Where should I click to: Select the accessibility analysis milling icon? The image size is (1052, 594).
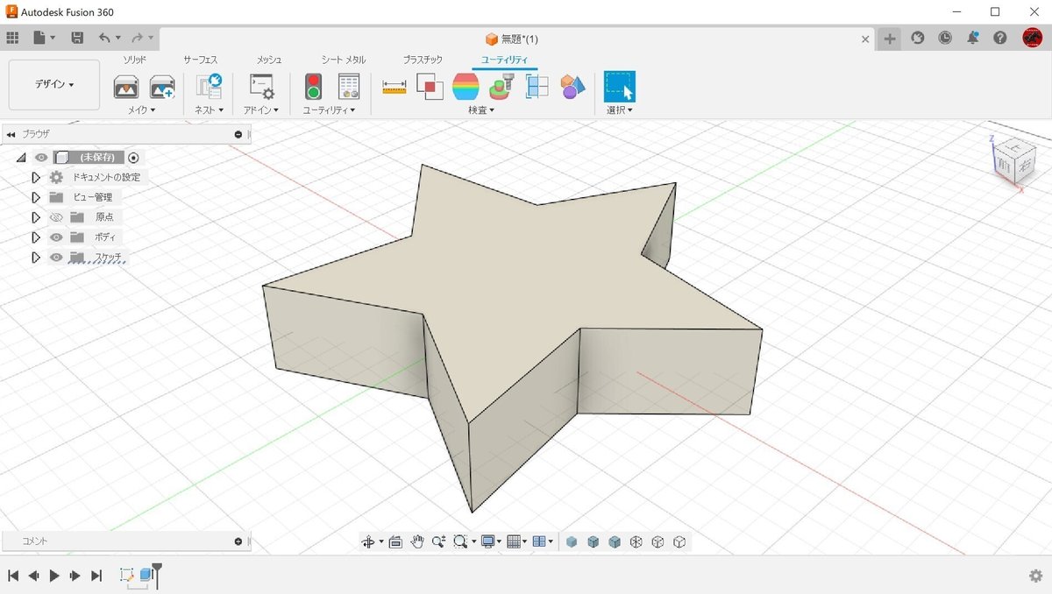point(501,87)
